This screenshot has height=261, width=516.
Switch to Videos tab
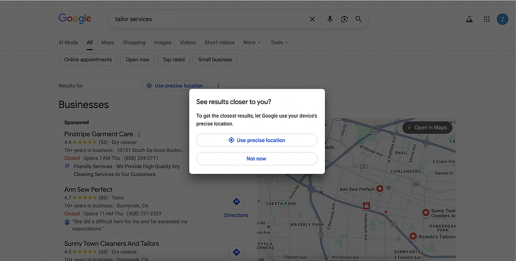pos(188,42)
